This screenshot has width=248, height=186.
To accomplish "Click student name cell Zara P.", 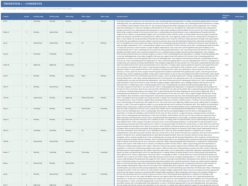I will coord(11,185).
